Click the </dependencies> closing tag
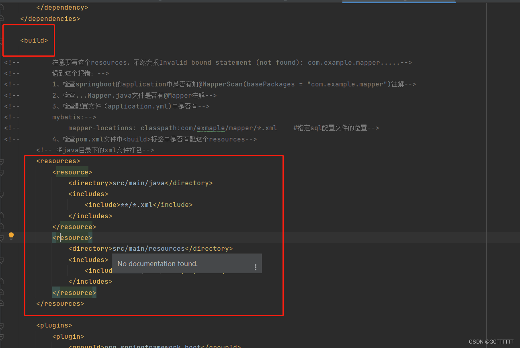This screenshot has height=348, width=520. [50, 18]
